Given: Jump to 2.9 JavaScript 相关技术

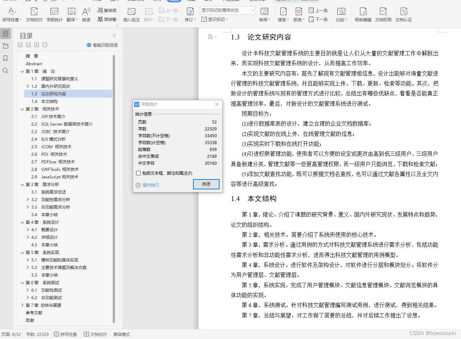Looking at the screenshot, I should point(55,177).
